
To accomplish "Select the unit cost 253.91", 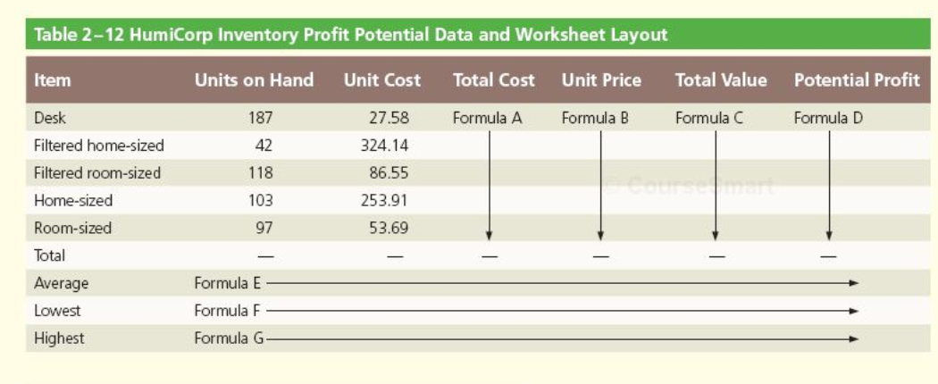I will point(385,200).
